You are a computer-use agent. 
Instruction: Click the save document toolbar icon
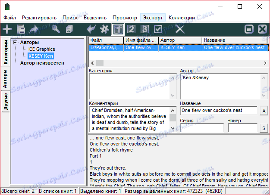(21, 29)
